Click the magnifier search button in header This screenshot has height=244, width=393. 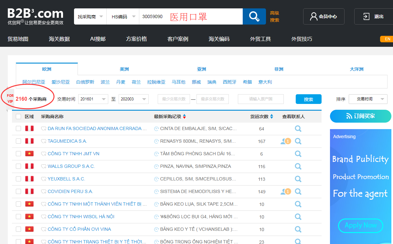click(x=254, y=16)
